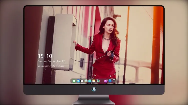Click the logo on the monitor chin

94,90
